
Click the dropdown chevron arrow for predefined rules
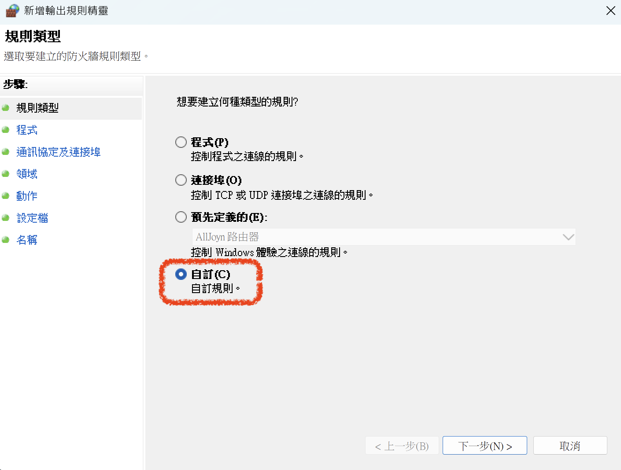tap(568, 237)
